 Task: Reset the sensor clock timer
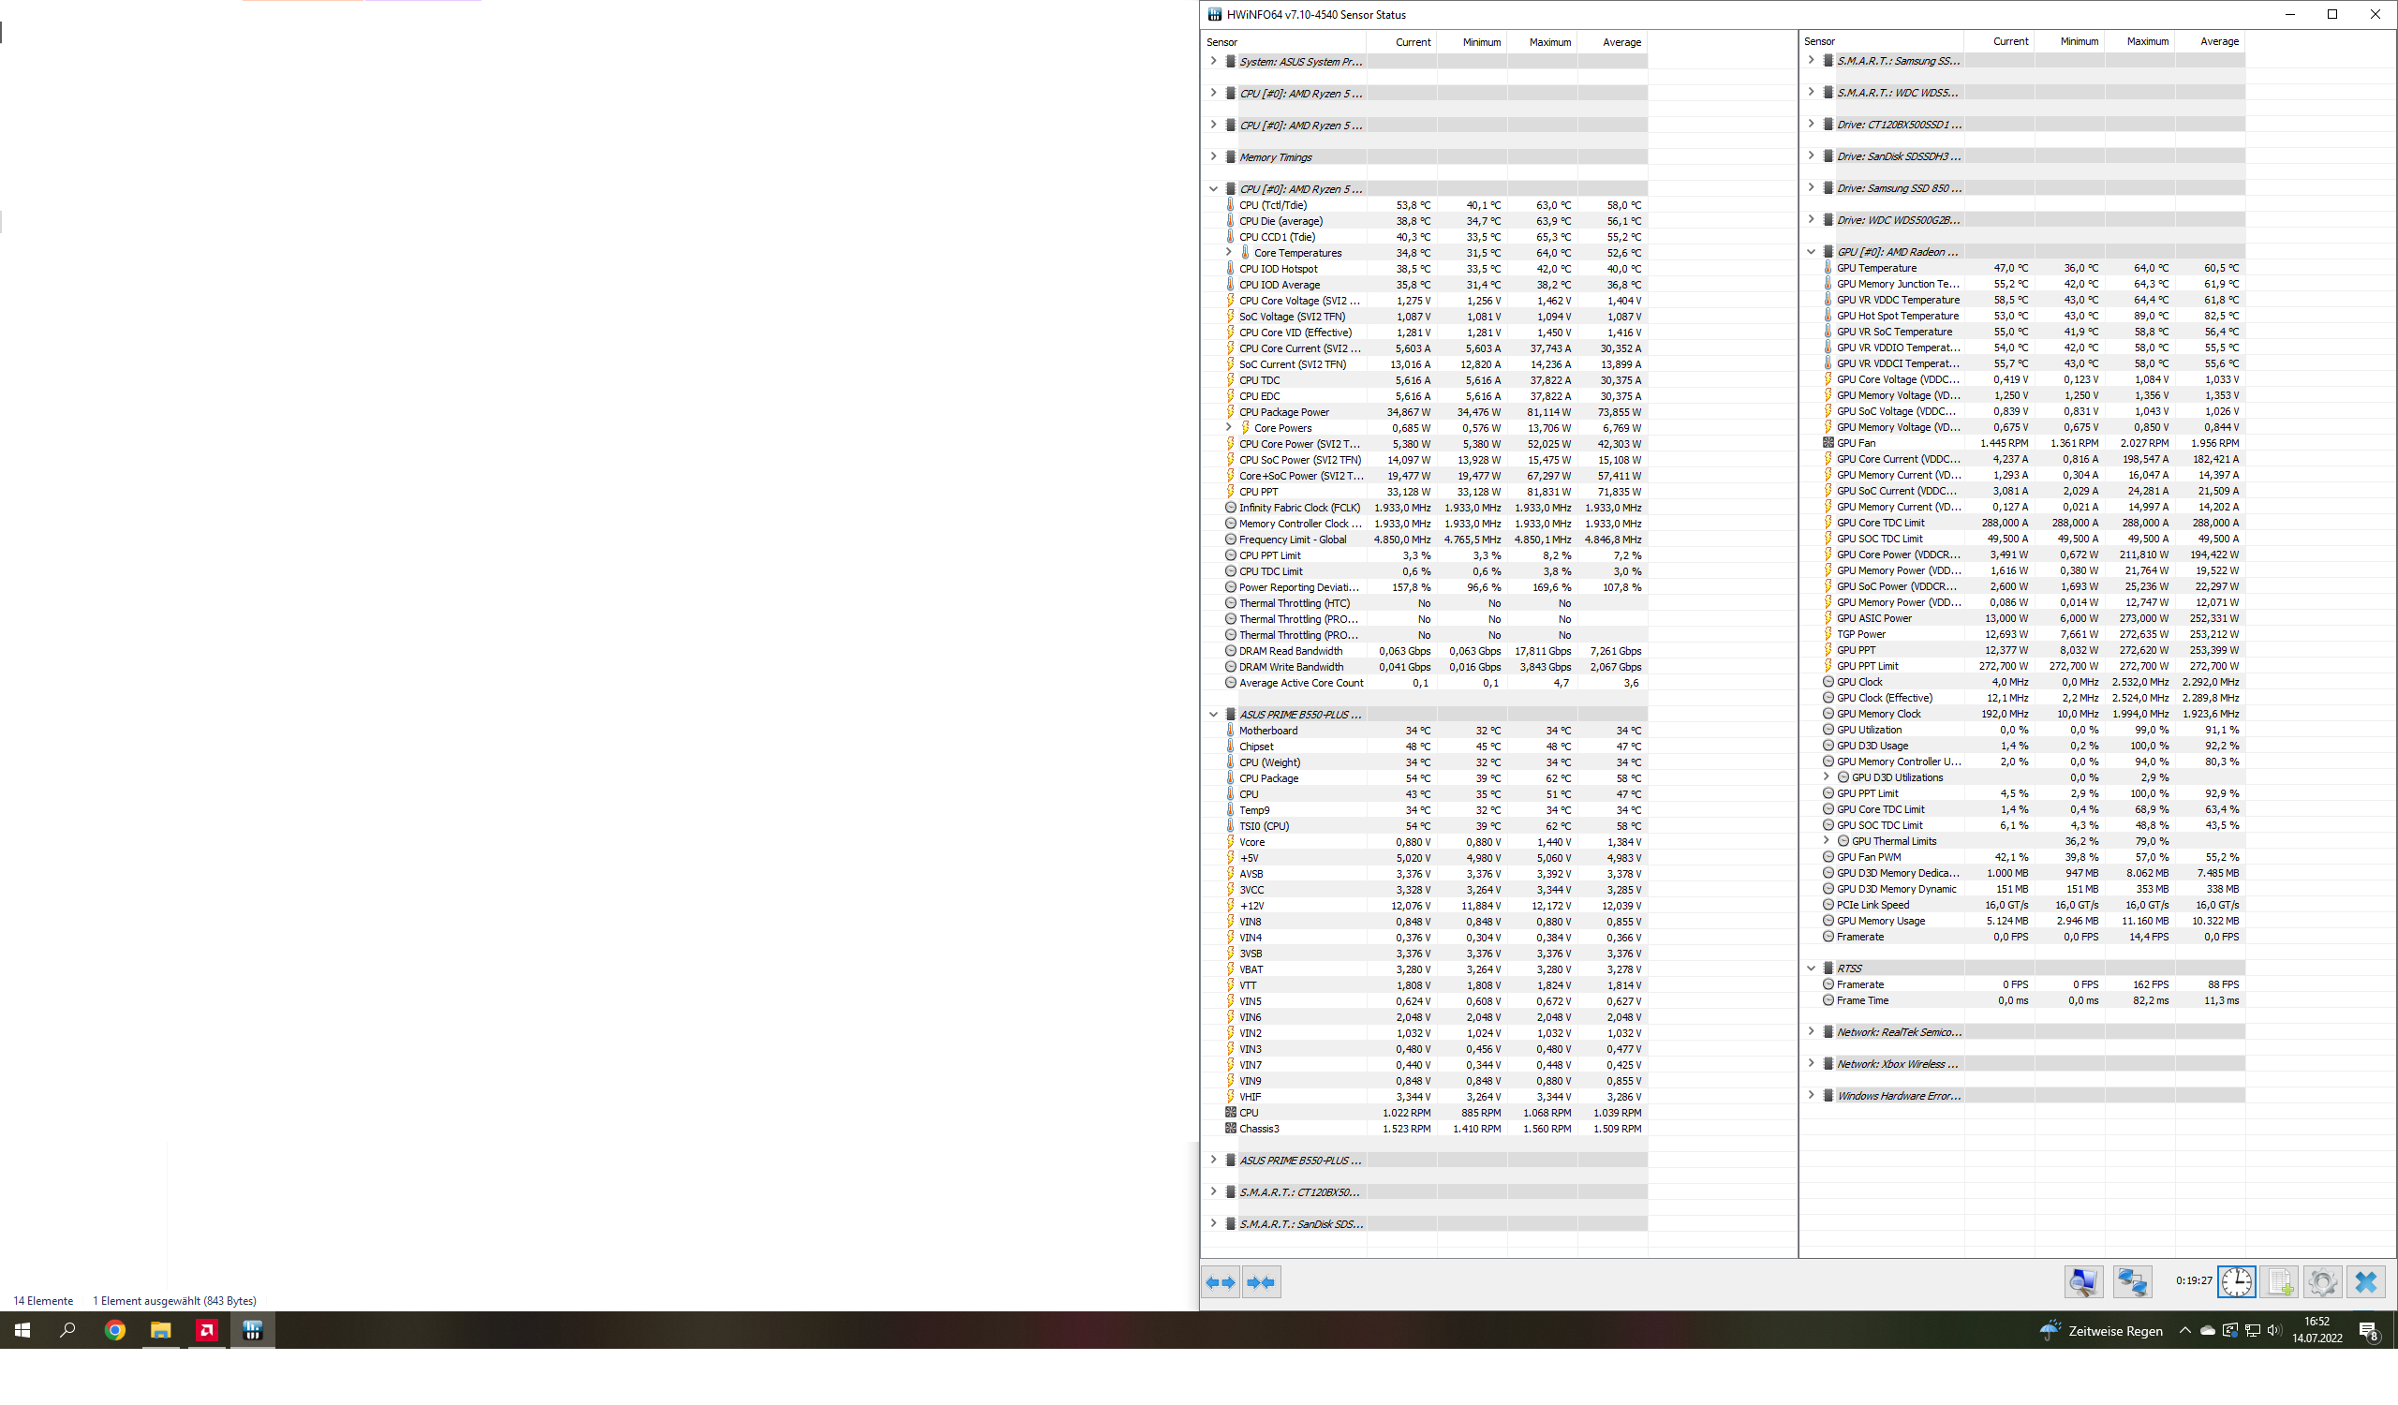(2235, 1281)
